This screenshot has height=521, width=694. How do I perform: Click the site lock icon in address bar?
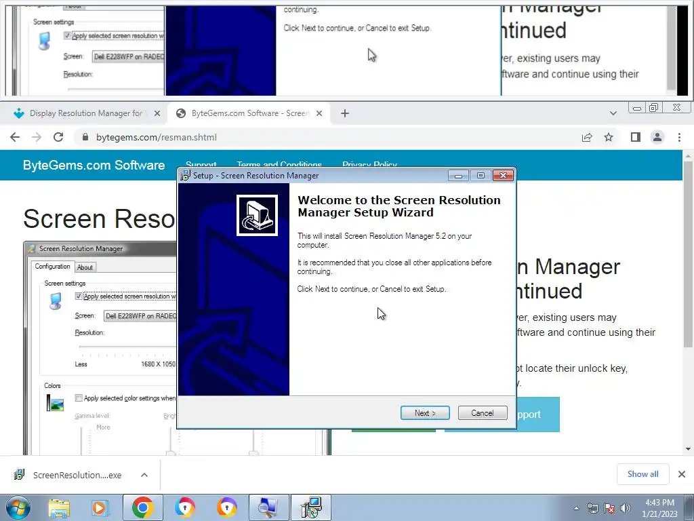[85, 137]
